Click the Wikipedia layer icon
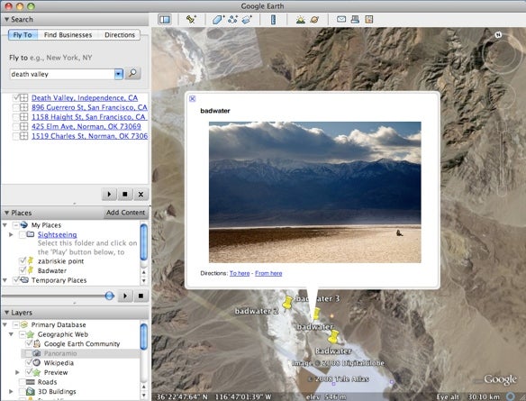526x401 pixels. pos(37,363)
